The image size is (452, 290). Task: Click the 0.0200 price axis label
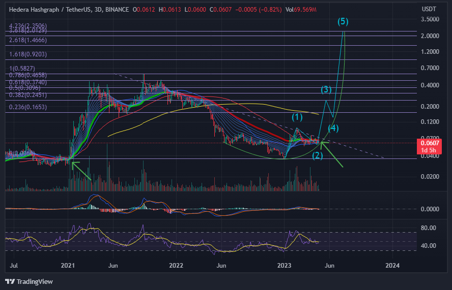tap(430, 177)
